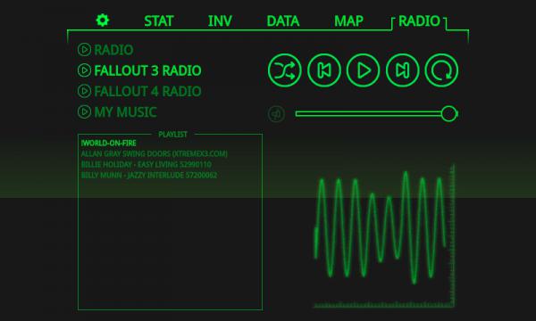
Task: Select Allan Gray Swing Doors track
Action: pos(155,154)
